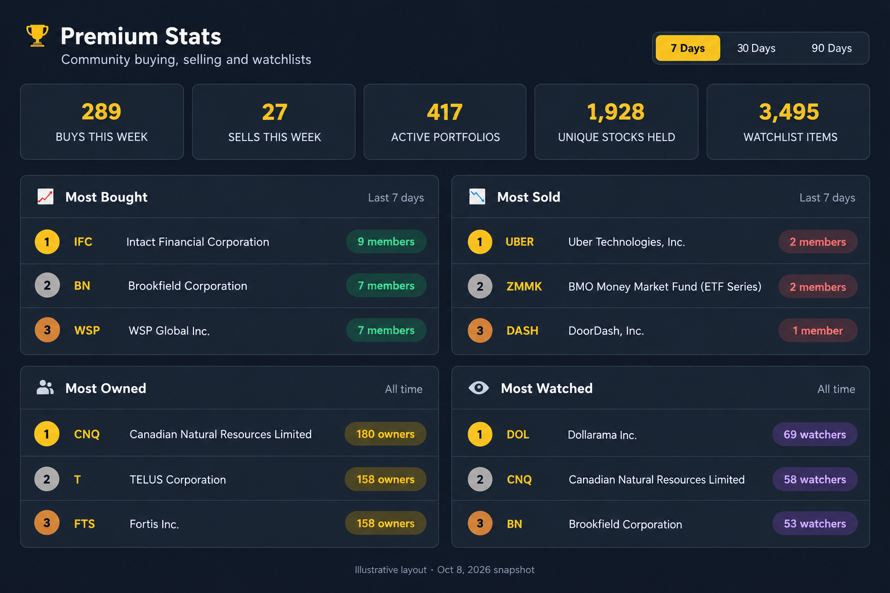Click the rank 3 badge beside BN in Most Watched
This screenshot has width=890, height=593.
coord(480,524)
